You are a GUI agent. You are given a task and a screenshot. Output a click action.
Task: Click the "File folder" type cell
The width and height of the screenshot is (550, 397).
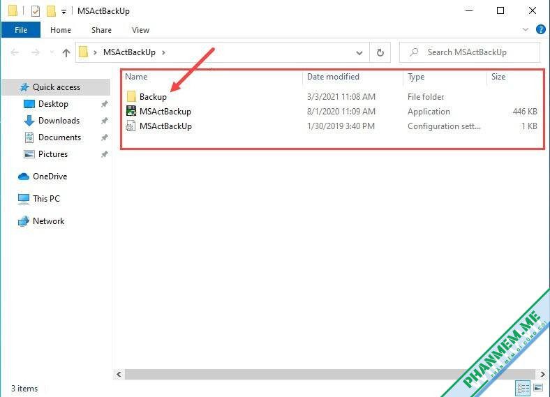coord(426,97)
